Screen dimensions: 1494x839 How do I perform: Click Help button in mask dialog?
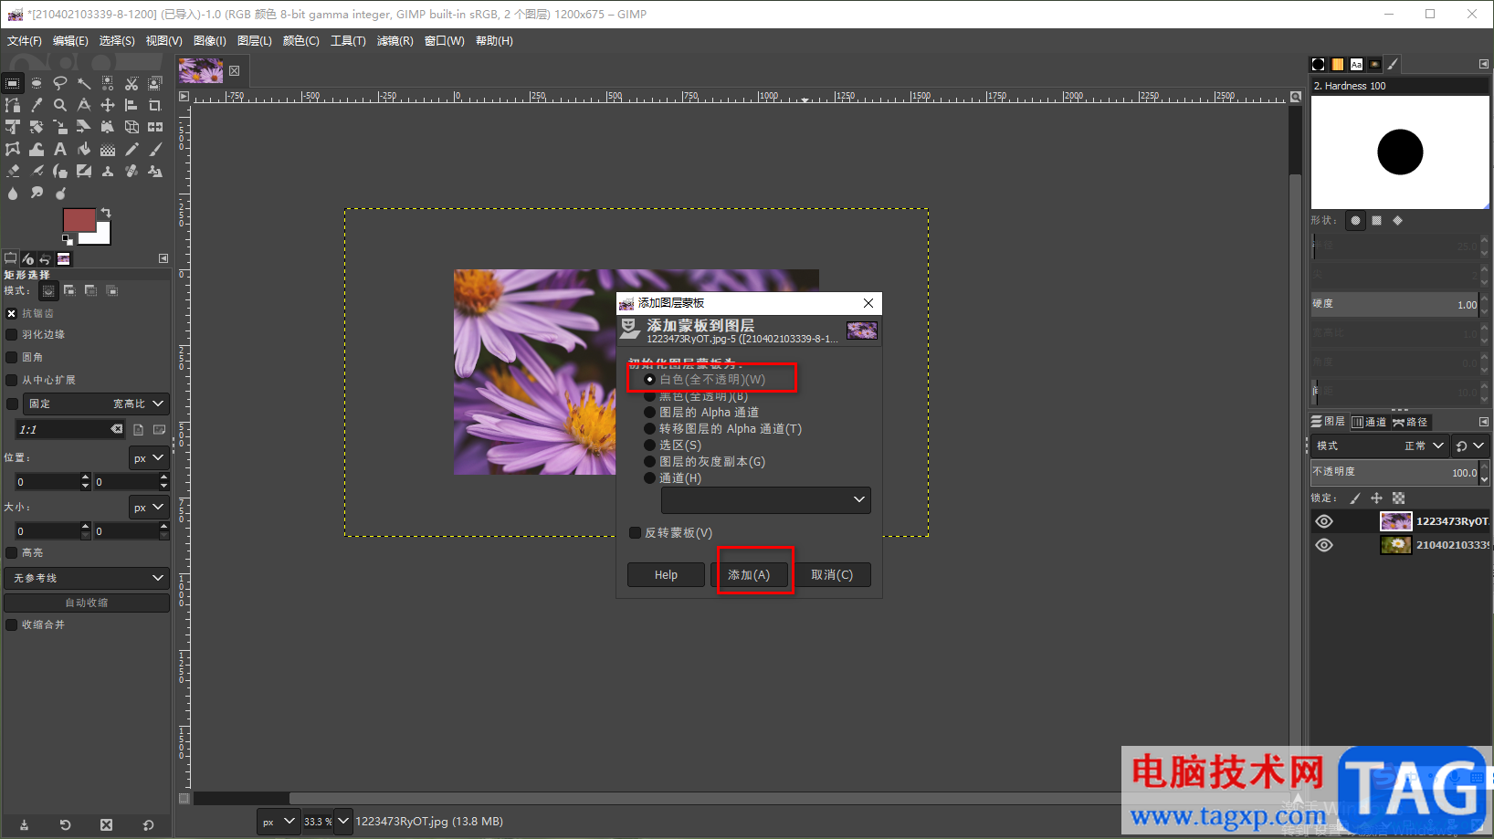click(x=666, y=575)
